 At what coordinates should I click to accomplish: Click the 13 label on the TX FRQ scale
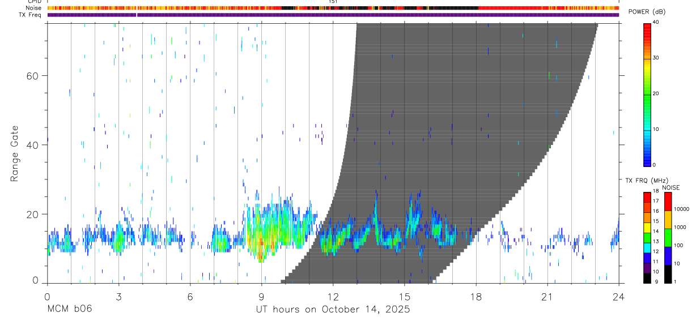pyautogui.click(x=656, y=241)
